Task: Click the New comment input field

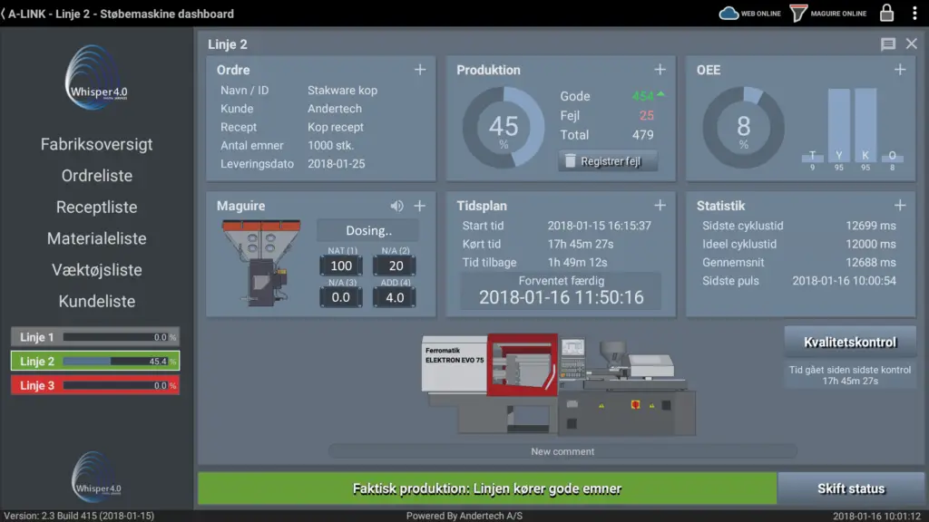Action: (x=562, y=451)
